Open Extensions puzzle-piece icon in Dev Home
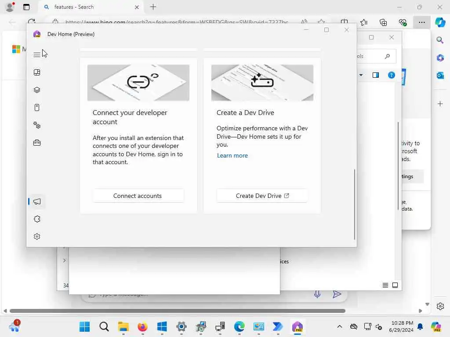Screen dimensions: 450x337 [37, 219]
